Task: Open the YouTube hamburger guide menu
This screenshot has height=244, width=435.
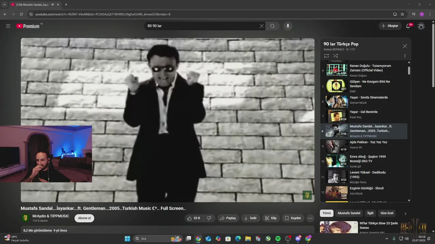Action: pyautogui.click(x=8, y=26)
